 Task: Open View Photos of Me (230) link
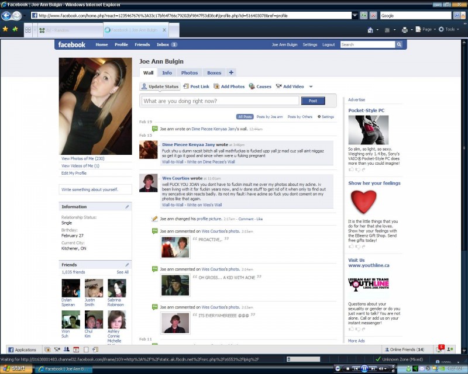(x=82, y=159)
